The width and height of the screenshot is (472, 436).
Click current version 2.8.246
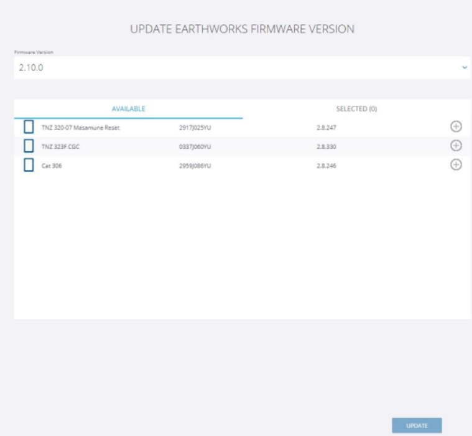(x=326, y=166)
